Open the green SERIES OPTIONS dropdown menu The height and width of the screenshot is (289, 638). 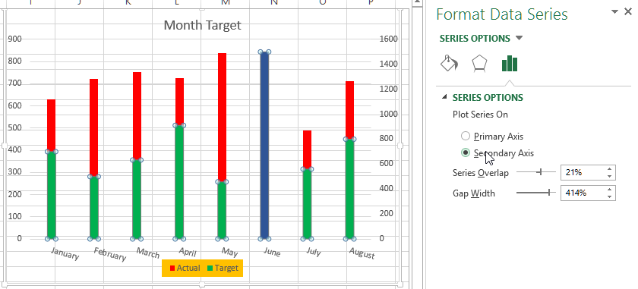point(519,38)
